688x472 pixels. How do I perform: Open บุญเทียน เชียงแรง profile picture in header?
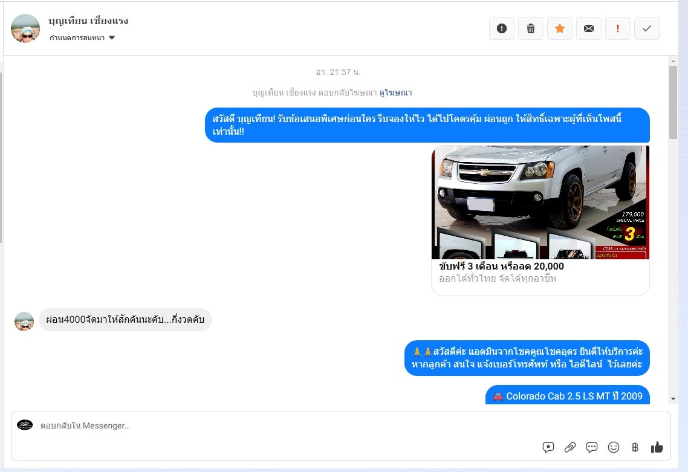[25, 28]
